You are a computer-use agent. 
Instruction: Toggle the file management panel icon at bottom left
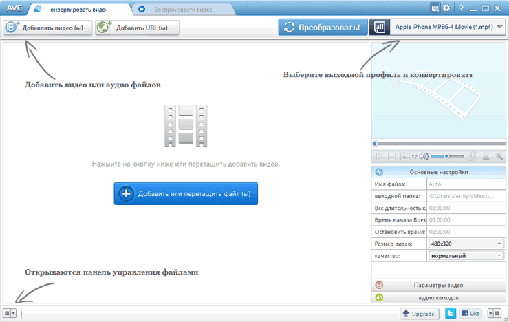pyautogui.click(x=10, y=313)
